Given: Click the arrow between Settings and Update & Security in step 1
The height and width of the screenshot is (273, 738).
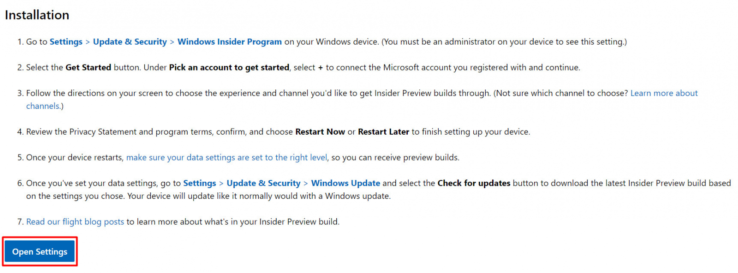Looking at the screenshot, I should tap(88, 42).
